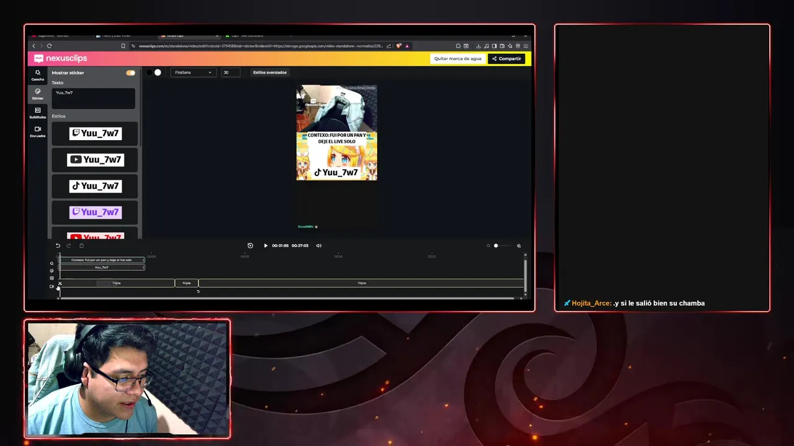
Task: Select the short middle Triple segment
Action: tap(187, 283)
